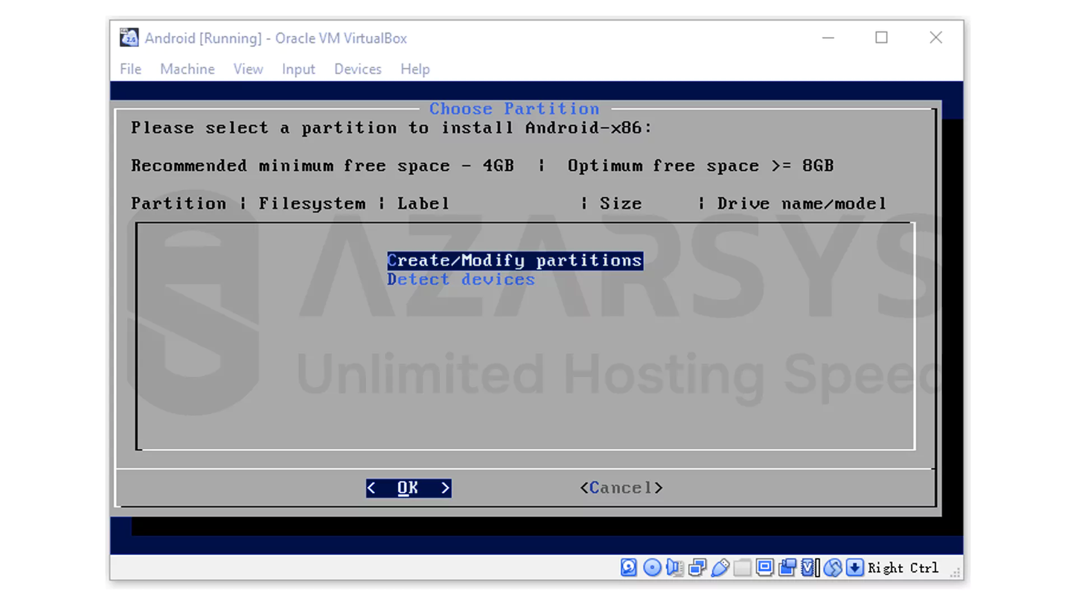1076x605 pixels.
Task: Open the Input menu
Action: pos(298,69)
